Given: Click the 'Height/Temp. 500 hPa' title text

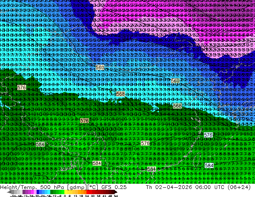Looking at the screenshot, I should [x=32, y=187].
